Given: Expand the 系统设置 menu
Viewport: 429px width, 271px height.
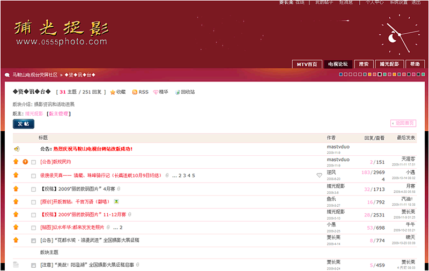Looking at the screenshot, I should [x=398, y=3].
